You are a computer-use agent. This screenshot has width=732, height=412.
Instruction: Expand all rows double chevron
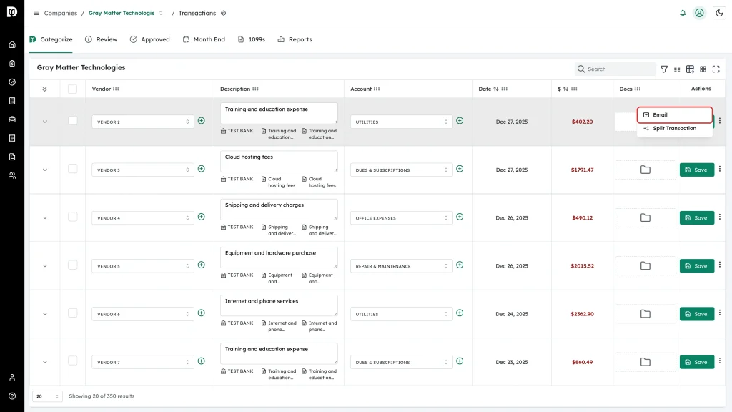pyautogui.click(x=44, y=89)
